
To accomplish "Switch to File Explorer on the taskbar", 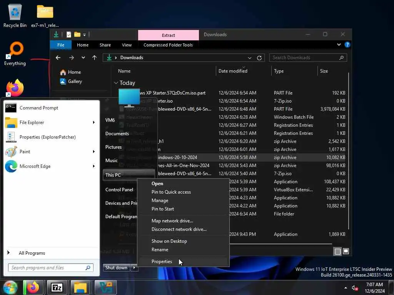I will [80, 287].
